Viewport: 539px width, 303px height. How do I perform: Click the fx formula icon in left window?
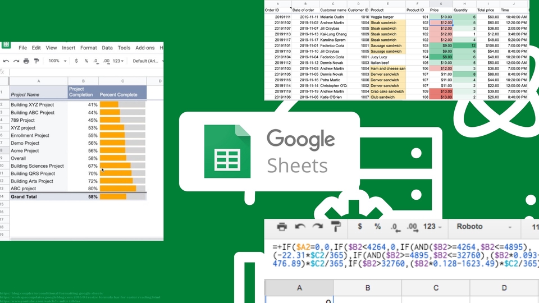click(x=2, y=72)
